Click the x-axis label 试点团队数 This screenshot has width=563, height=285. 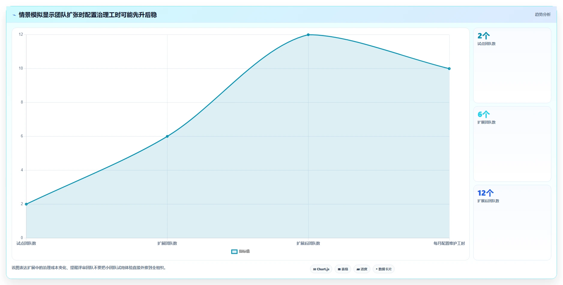pyautogui.click(x=26, y=243)
